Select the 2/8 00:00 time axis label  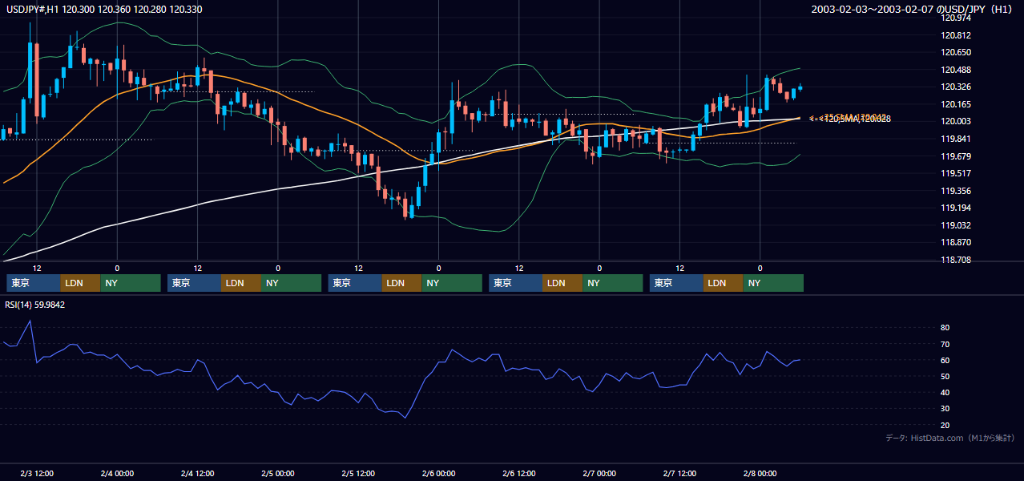760,473
